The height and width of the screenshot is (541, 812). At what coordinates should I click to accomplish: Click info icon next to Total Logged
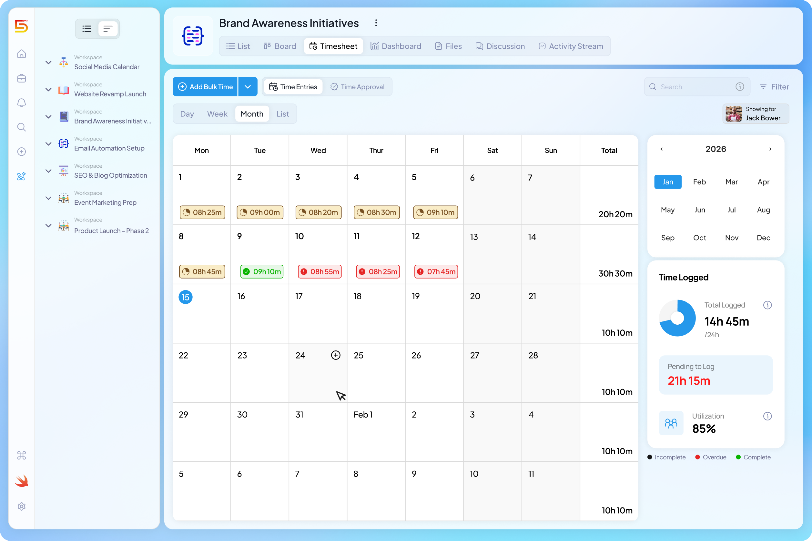tap(767, 305)
